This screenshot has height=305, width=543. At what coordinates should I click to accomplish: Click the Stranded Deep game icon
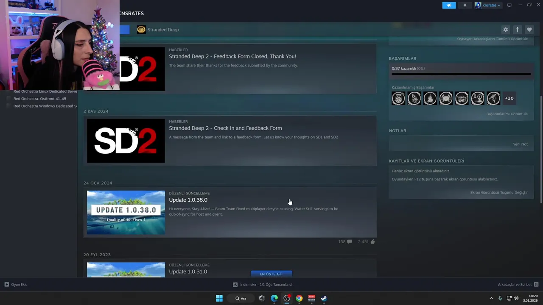[x=141, y=30]
